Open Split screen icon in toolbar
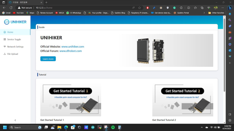 (189, 8)
